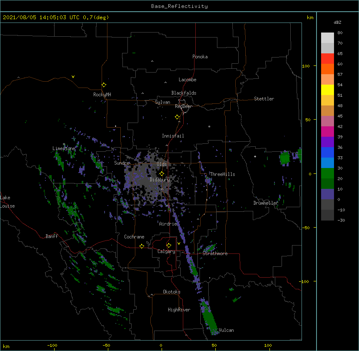359x351 pixels.
Task: Select the yellow diamond marker between Olds and Didsbury
Action: tap(162, 174)
